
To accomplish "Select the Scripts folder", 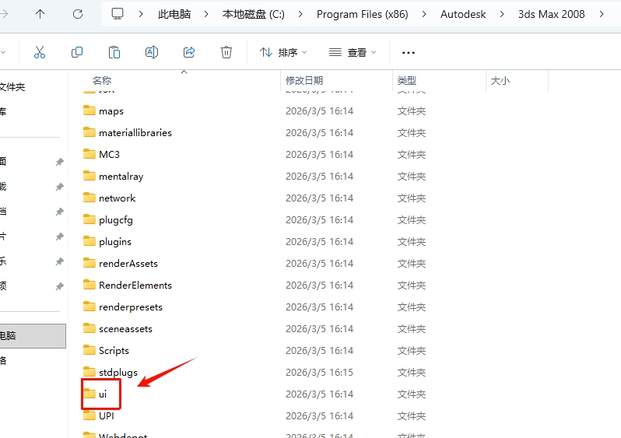I will coord(114,351).
